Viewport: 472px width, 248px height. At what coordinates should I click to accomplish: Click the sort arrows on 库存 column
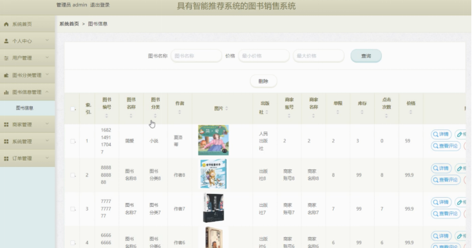[362, 112]
